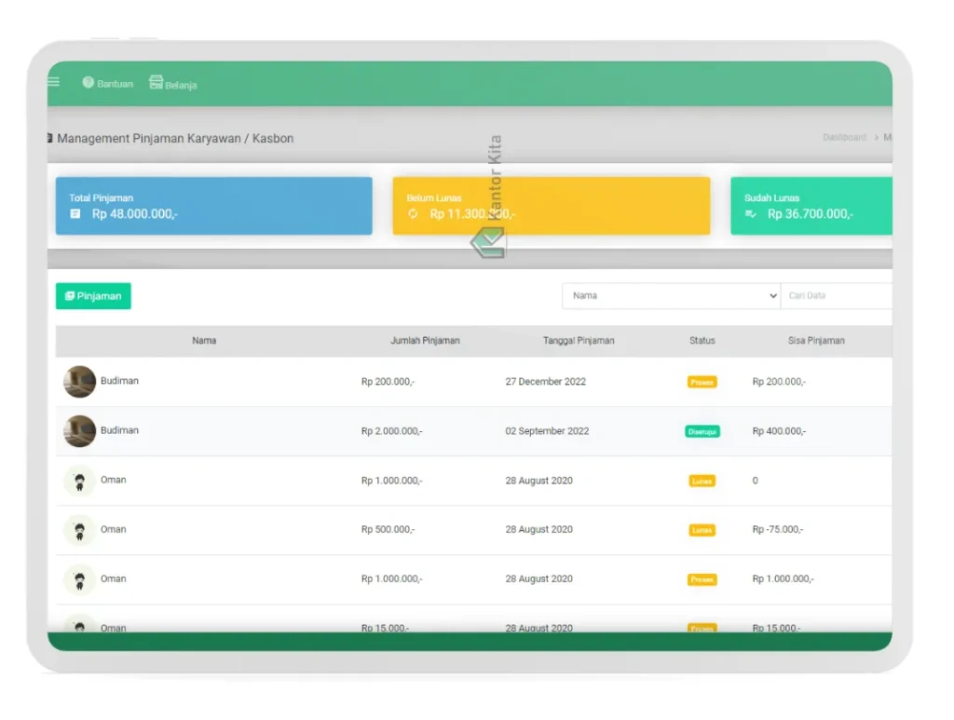Click the blue Total Pinjaman card

pyautogui.click(x=213, y=206)
